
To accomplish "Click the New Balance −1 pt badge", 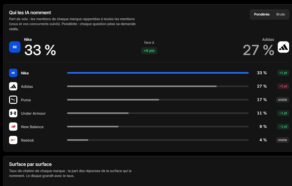I will [283, 127].
